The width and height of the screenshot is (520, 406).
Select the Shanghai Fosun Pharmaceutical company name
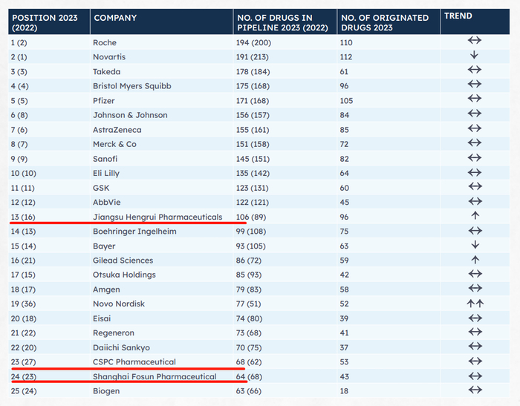pos(155,376)
